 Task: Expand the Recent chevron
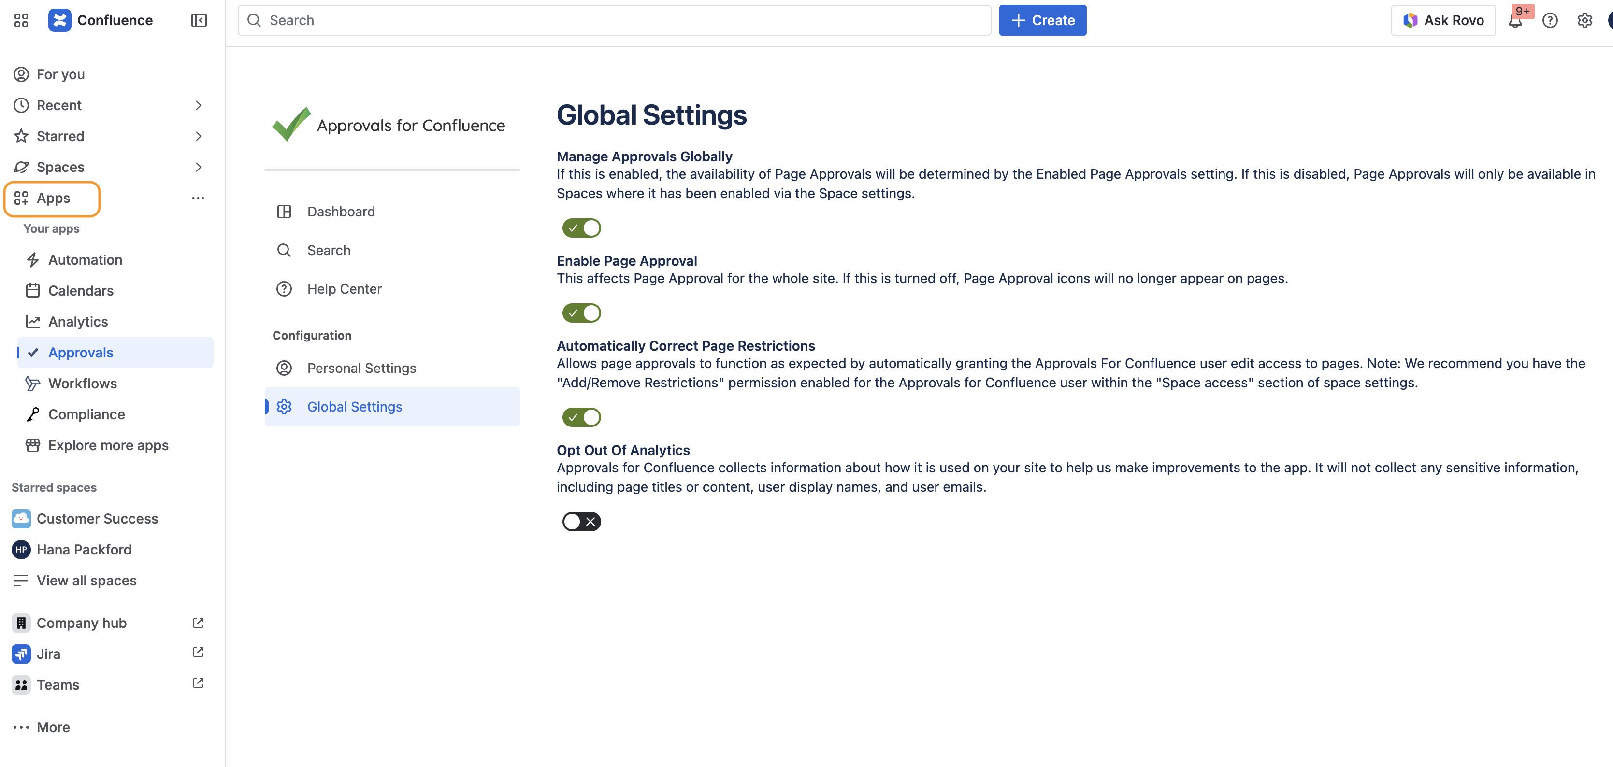[x=199, y=105]
